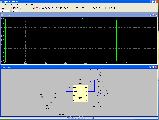Click resistor R3 near the top rail
The width and height of the screenshot is (159, 120).
tap(98, 74)
